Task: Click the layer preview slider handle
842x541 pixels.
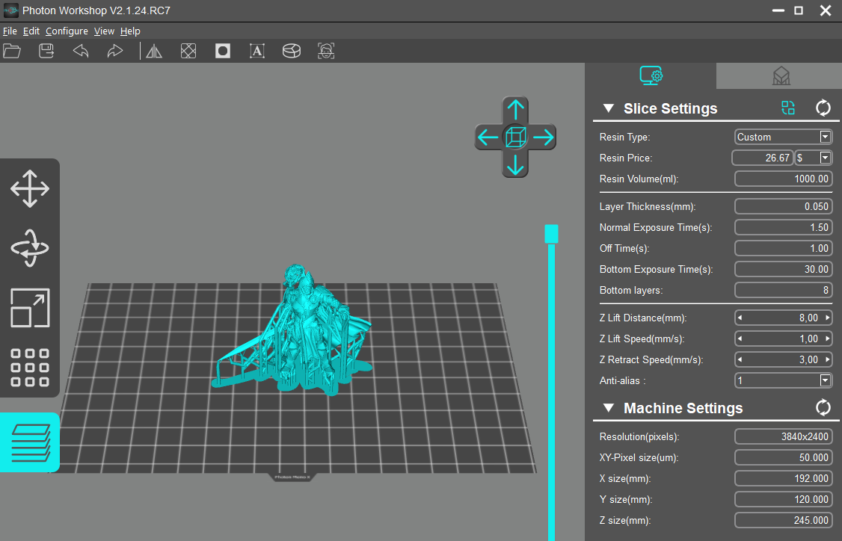Action: [x=552, y=234]
